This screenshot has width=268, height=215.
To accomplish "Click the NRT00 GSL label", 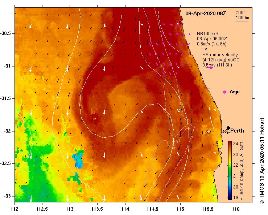I will [209, 34].
